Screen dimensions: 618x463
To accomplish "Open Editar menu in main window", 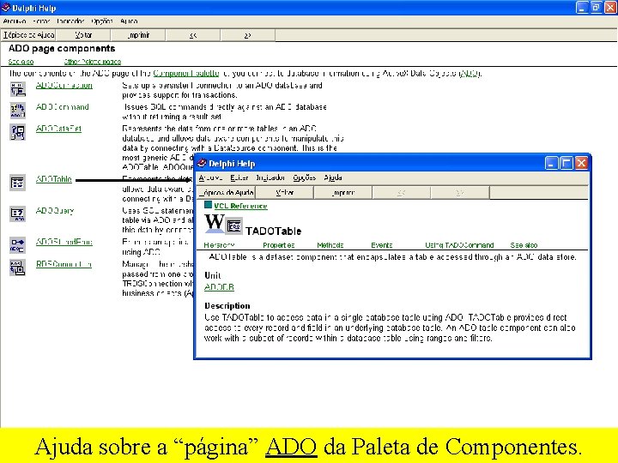I will click(41, 21).
